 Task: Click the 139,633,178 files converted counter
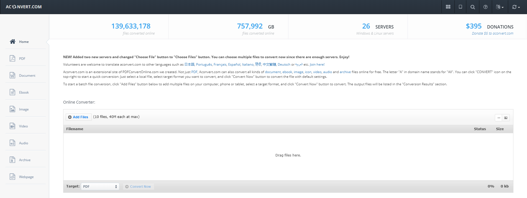tap(131, 26)
